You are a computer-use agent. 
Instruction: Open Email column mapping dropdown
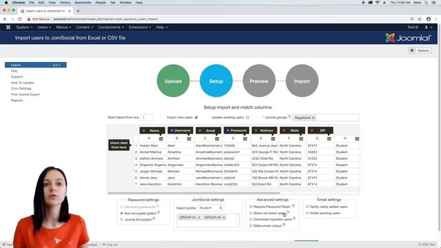coord(208,130)
